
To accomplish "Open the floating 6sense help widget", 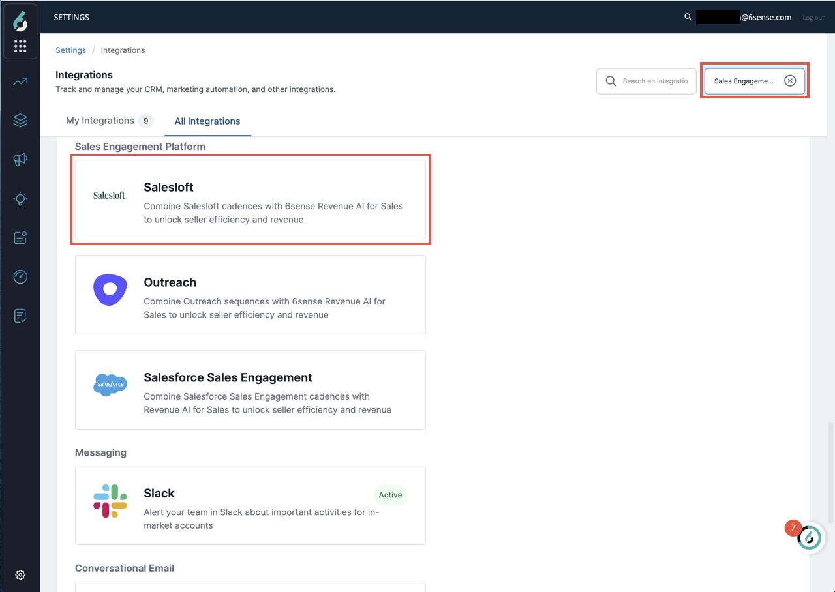I will (810, 538).
